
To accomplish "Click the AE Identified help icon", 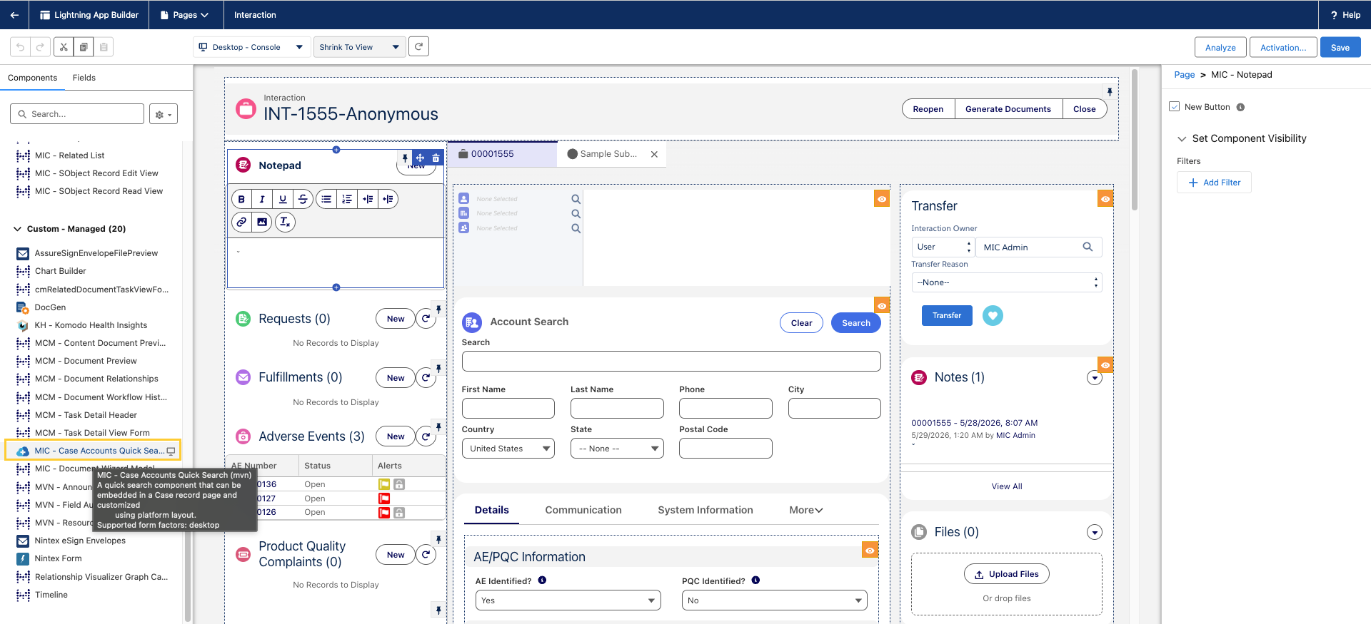I will pos(542,580).
